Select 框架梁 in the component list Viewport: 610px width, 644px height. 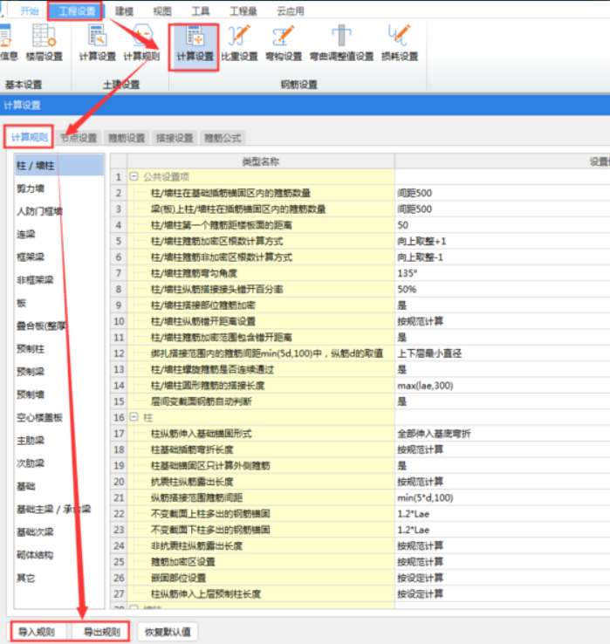pos(30,257)
